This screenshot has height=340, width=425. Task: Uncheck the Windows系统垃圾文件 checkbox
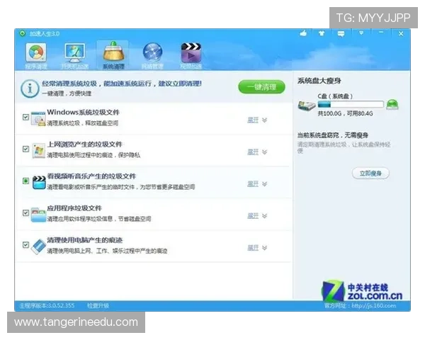25,117
